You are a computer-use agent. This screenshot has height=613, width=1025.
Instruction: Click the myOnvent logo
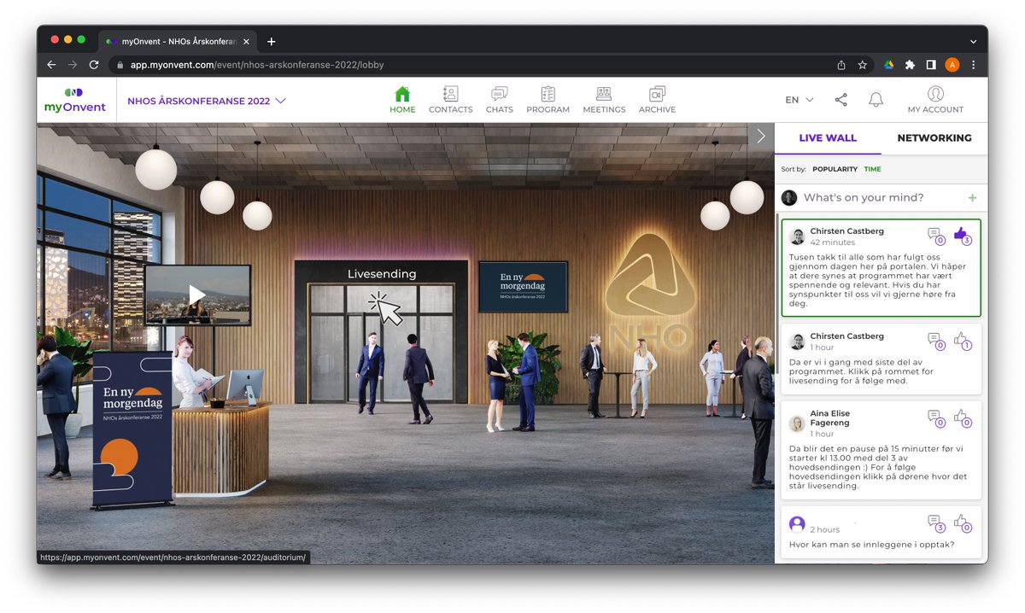coord(75,100)
